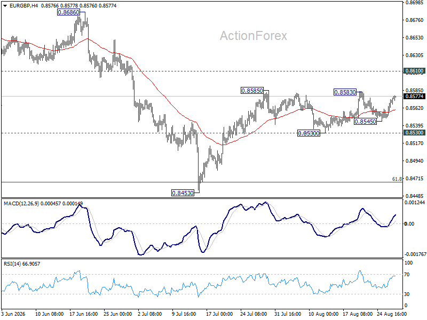Screen dimensions: 427x320
Task: Click the current price 0.85774 axis tag
Action: tap(415, 97)
